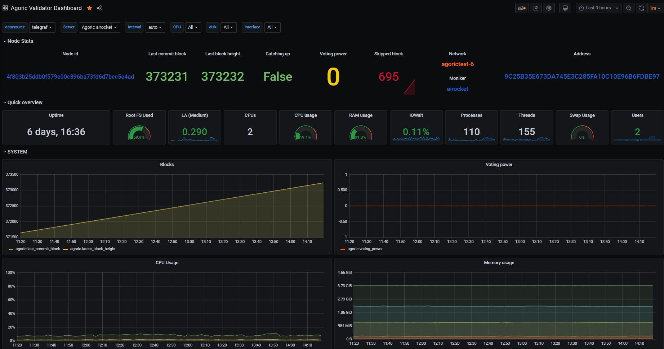Screen dimensions: 664x349
Task: Click the Agoric Validator Dashboard title
Action: (x=46, y=8)
